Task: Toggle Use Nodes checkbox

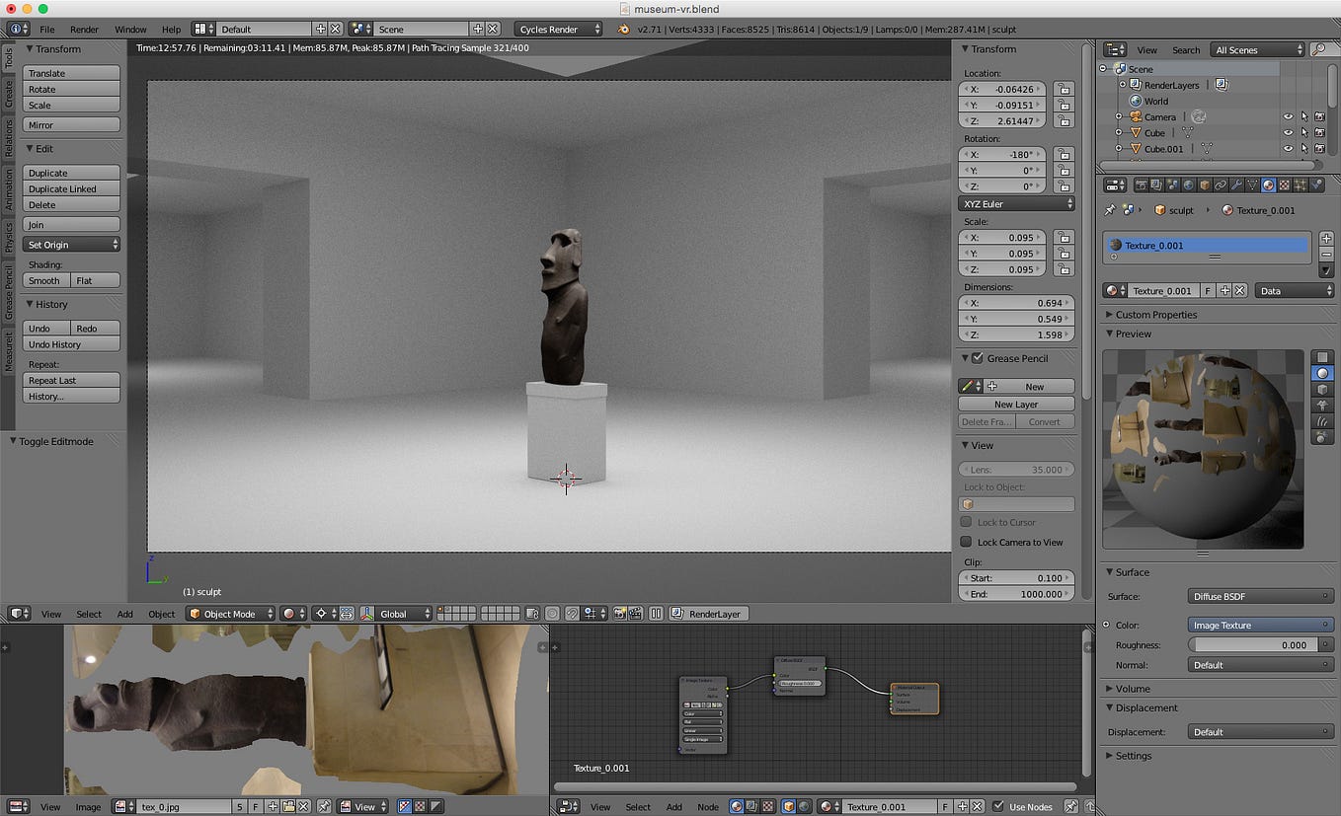Action: tap(998, 807)
